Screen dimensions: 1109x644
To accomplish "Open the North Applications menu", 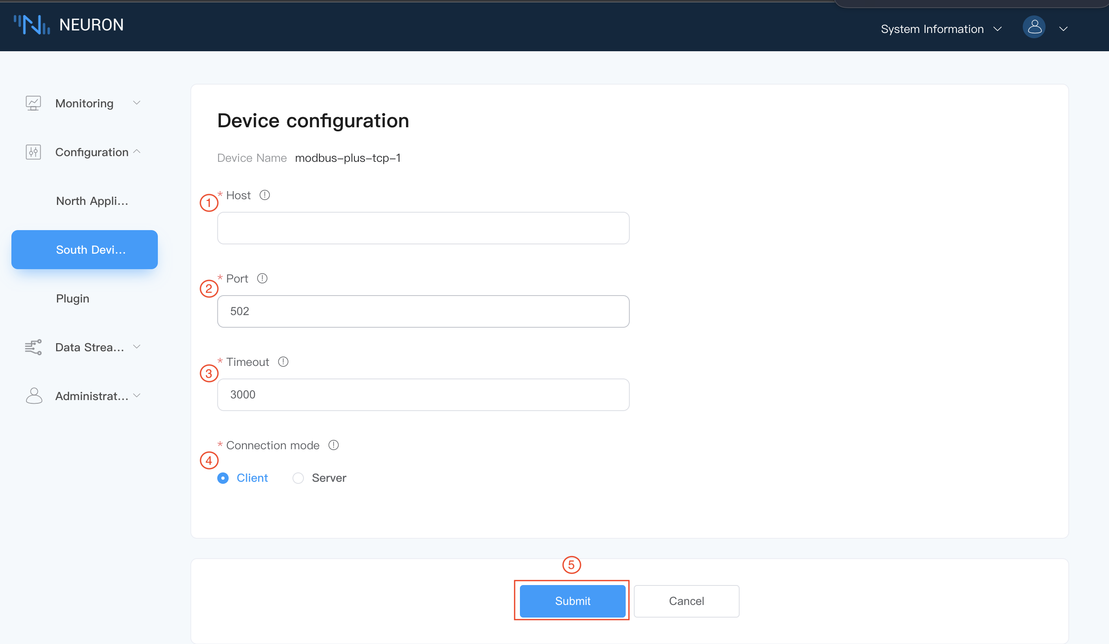I will 92,200.
